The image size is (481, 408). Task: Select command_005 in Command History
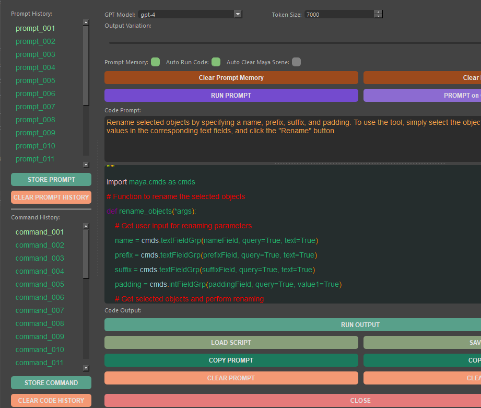[40, 284]
